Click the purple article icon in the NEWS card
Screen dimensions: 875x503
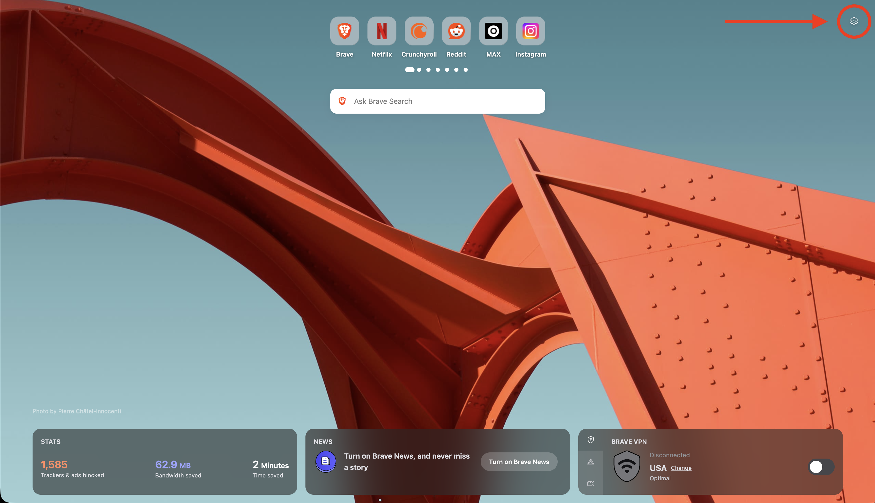325,461
